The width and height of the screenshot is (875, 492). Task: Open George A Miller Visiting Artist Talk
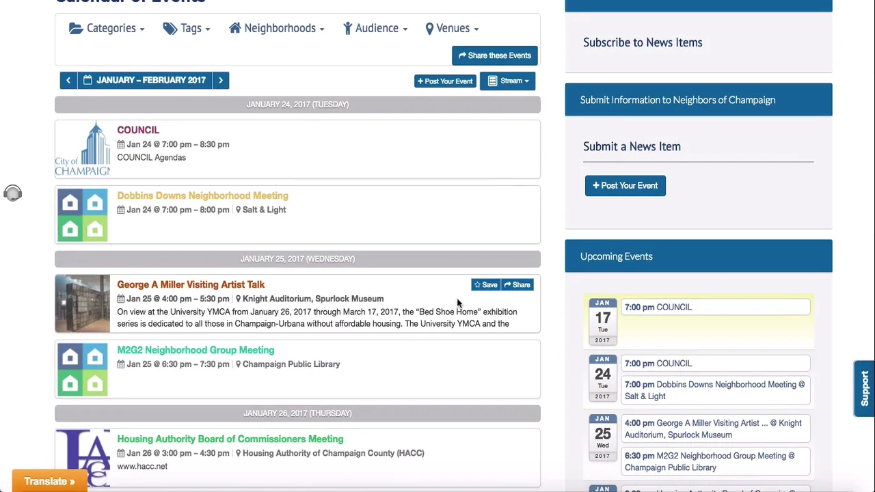(x=191, y=284)
